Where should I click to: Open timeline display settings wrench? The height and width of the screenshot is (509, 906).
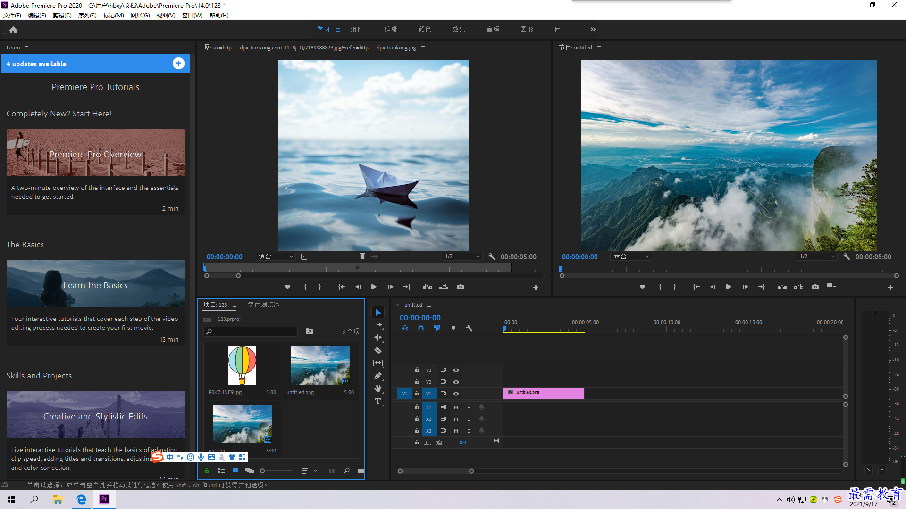point(469,328)
